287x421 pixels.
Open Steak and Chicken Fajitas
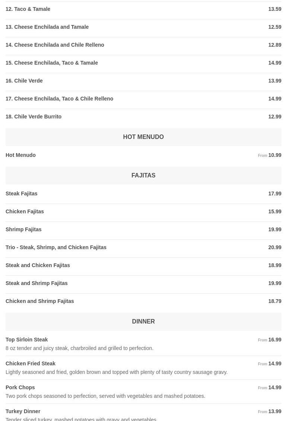point(38,265)
